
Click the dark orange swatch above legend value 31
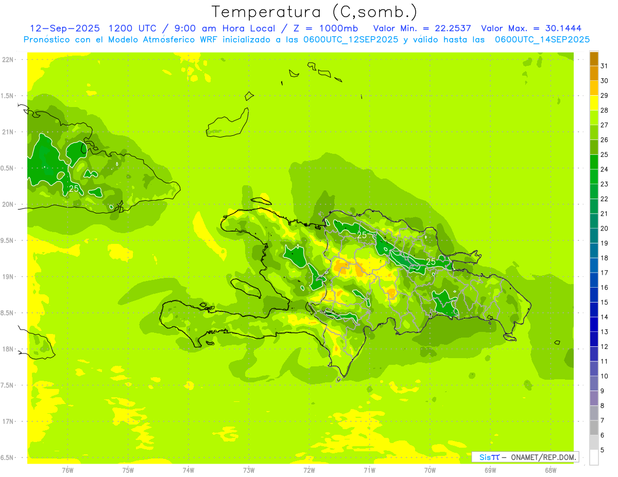[594, 59]
